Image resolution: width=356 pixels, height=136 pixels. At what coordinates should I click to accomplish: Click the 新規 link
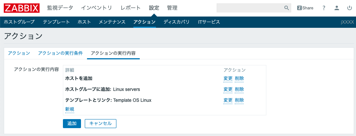(x=70, y=109)
